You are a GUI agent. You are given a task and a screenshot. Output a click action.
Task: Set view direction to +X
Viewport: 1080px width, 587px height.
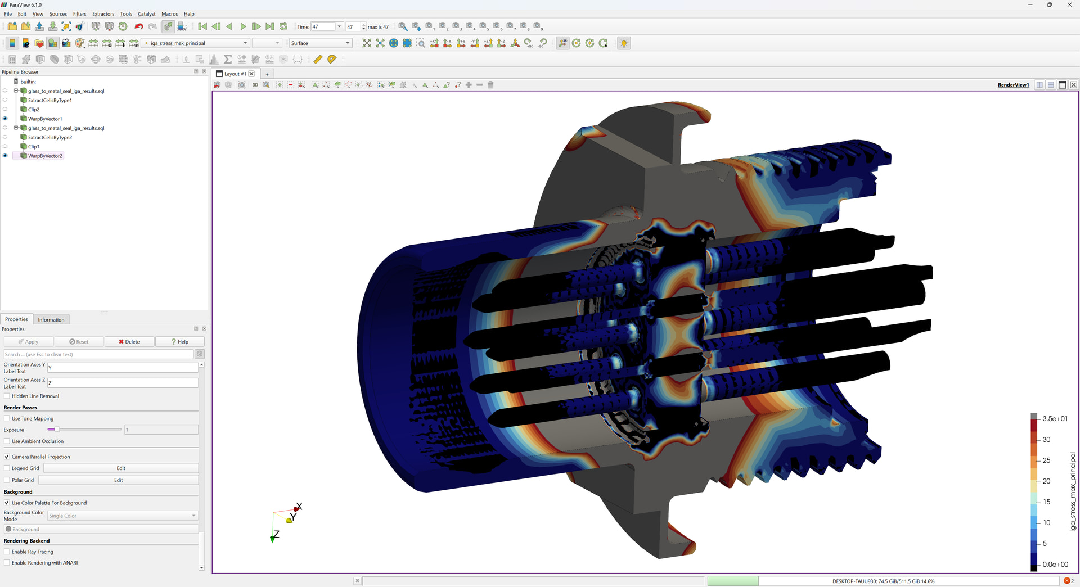434,43
